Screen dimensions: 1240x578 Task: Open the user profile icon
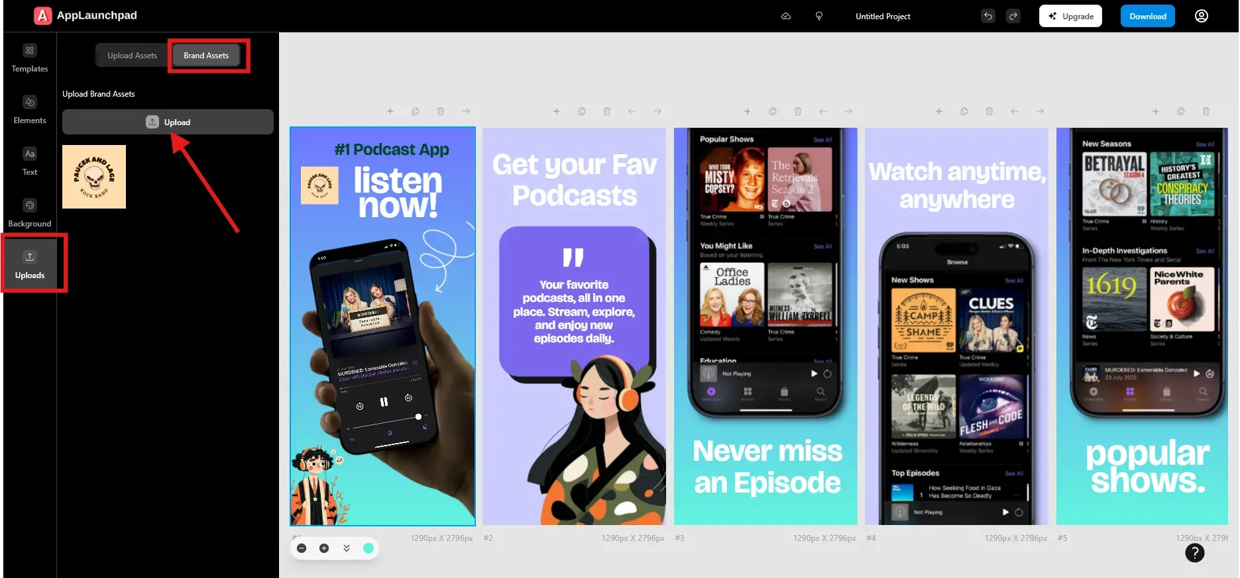coord(1202,16)
